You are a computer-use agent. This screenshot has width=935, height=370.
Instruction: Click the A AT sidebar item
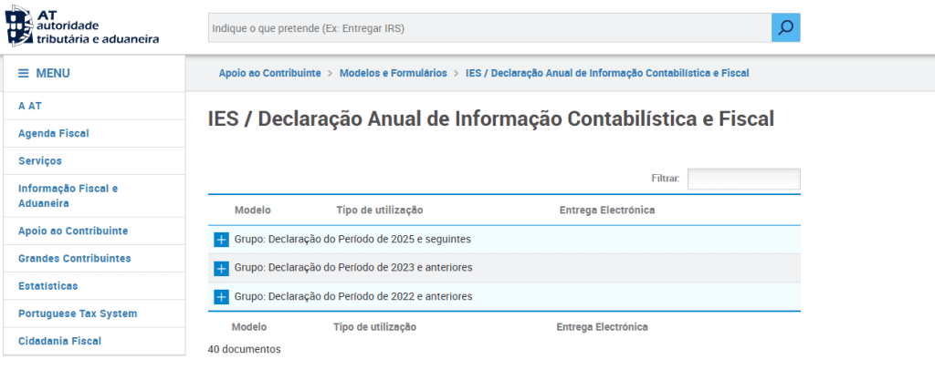point(30,106)
